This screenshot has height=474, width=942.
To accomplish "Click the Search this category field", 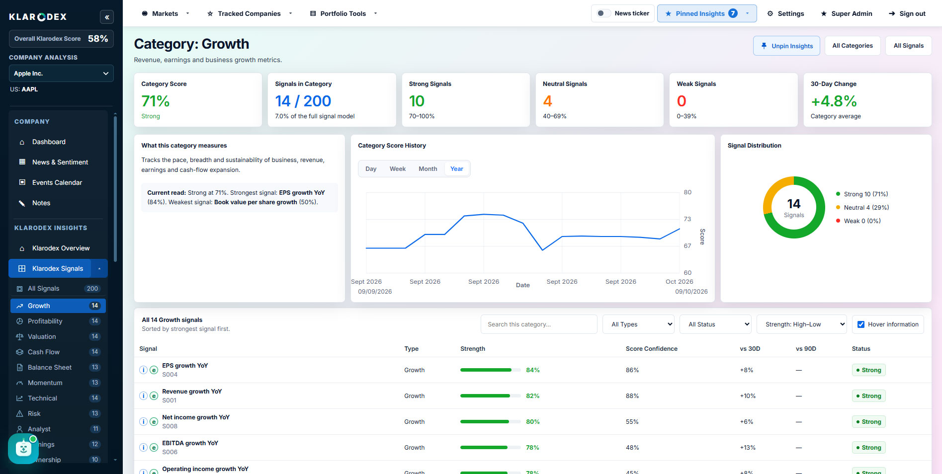I will click(539, 324).
